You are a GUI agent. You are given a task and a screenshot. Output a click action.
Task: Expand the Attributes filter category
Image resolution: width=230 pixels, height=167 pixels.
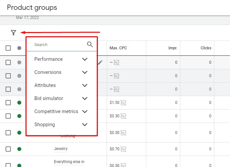click(61, 85)
